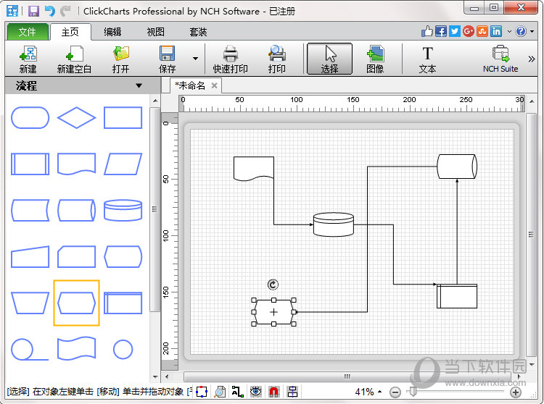Viewport: 544px width, 404px height.
Task: Pick the punched tape wave shape
Action: (x=76, y=348)
